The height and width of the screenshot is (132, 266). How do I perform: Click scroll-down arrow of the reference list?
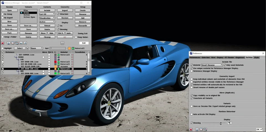89,73
